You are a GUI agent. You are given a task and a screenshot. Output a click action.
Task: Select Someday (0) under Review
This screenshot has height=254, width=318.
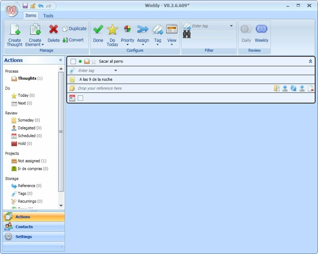25,120
